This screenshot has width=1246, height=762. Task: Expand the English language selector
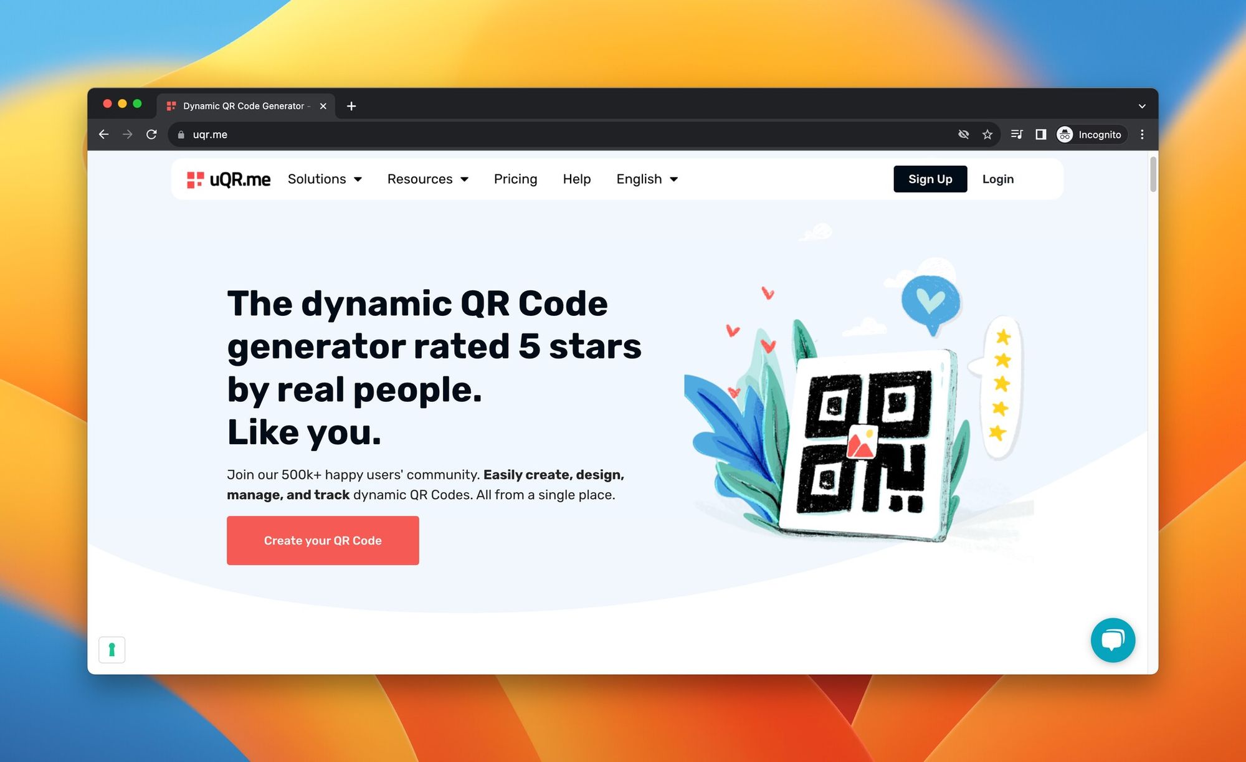point(647,179)
